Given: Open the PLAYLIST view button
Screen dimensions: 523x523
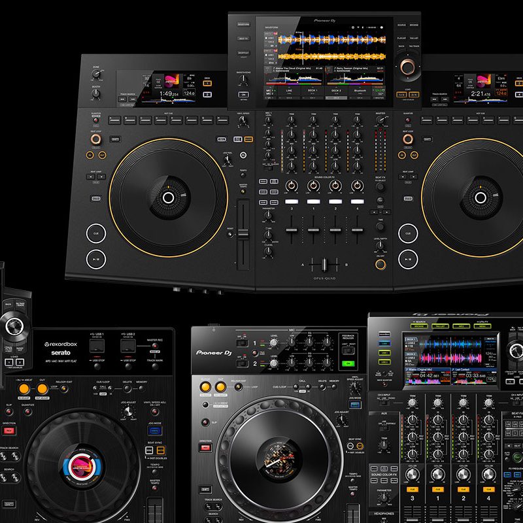Looking at the screenshot, I should click(400, 39).
